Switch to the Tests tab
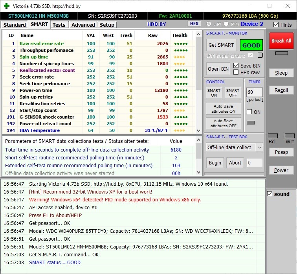Screen dimensions: 297x274 click(59, 25)
